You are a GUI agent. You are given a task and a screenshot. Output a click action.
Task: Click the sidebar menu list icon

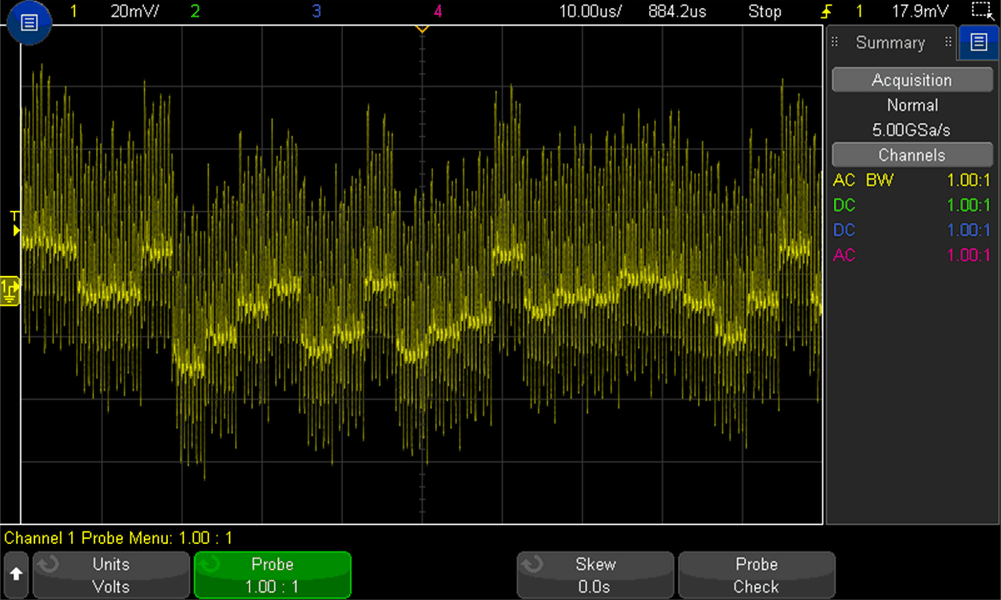979,43
